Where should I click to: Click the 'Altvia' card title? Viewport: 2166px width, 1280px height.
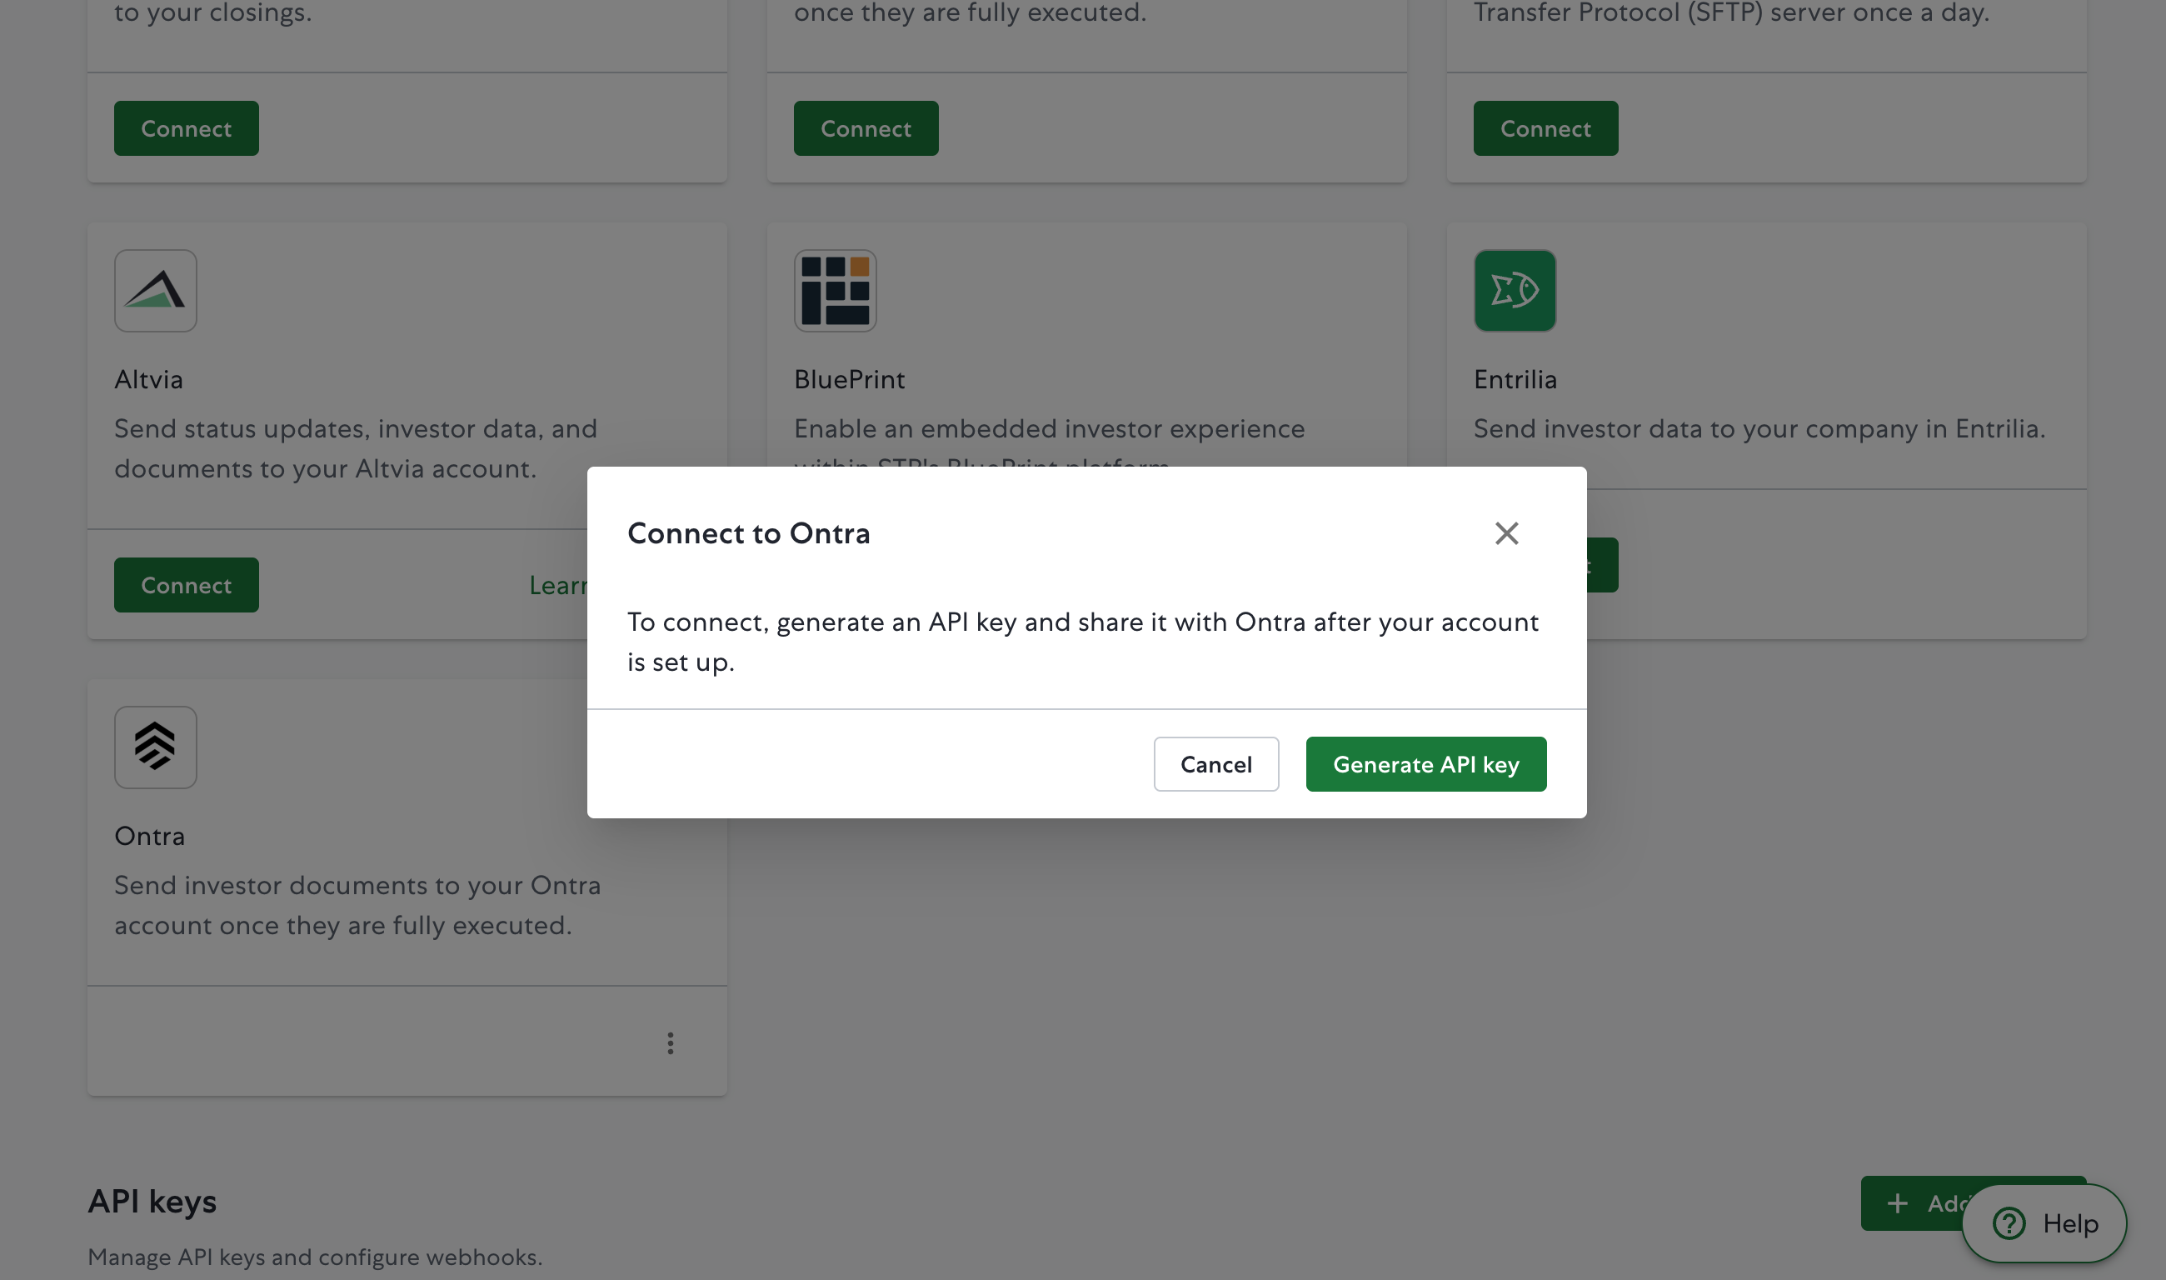[x=149, y=379]
